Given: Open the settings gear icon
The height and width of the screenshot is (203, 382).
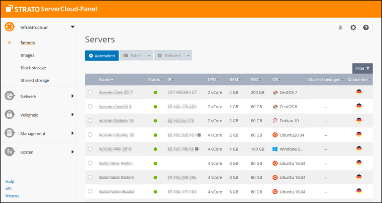Looking at the screenshot, I should point(353,28).
